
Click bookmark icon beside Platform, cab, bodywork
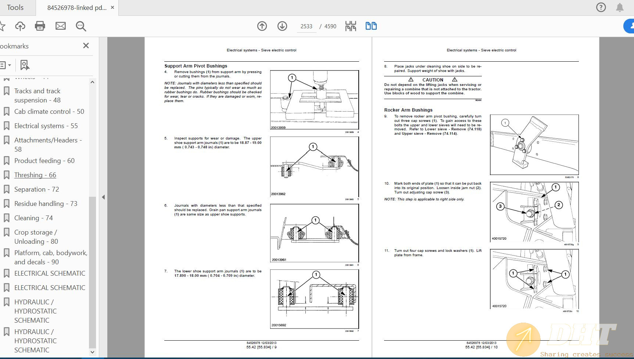[6, 253]
